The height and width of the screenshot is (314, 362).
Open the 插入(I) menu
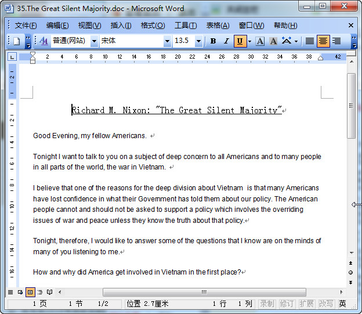pyautogui.click(x=121, y=25)
